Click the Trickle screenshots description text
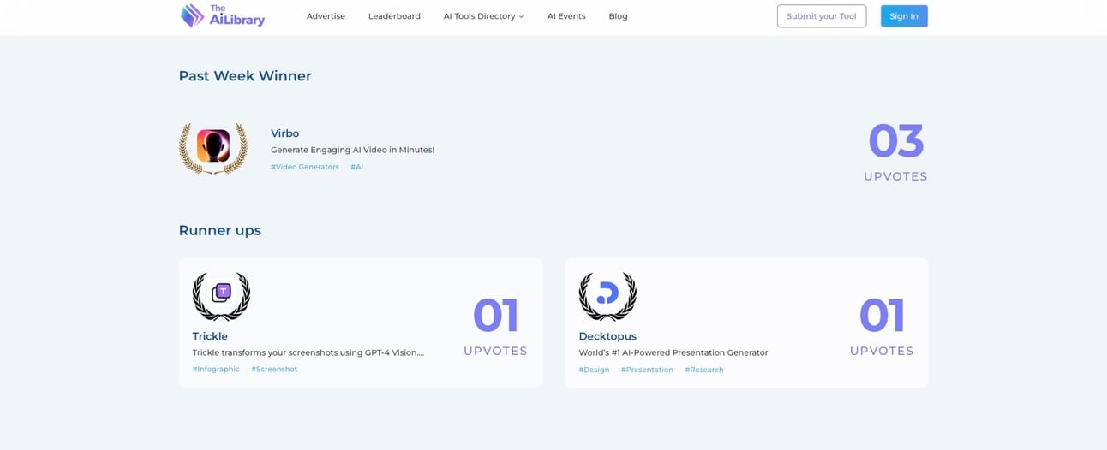 308,352
